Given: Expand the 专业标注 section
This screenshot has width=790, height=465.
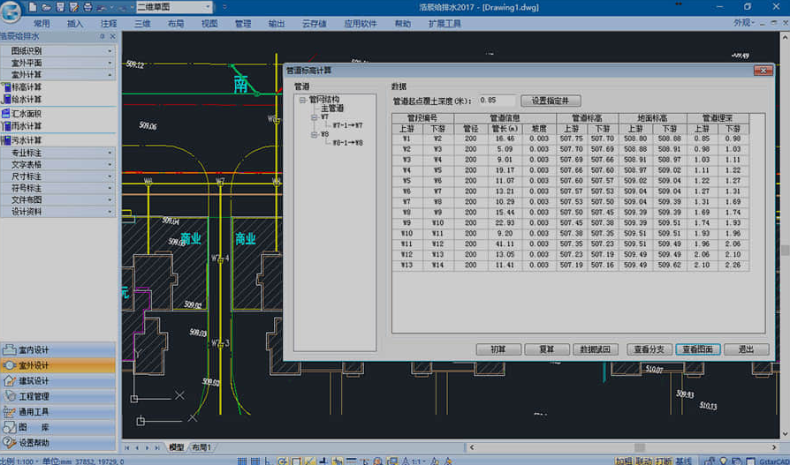Looking at the screenshot, I should [58, 153].
